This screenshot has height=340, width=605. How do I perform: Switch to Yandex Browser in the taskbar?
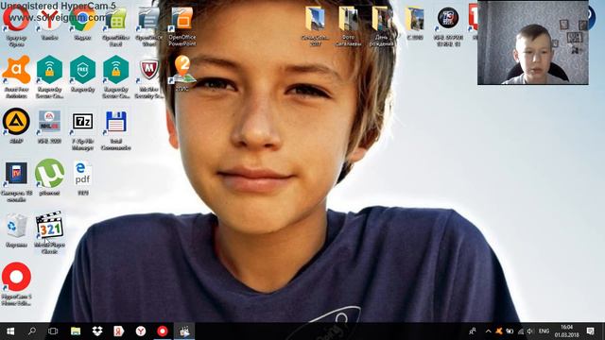[141, 331]
